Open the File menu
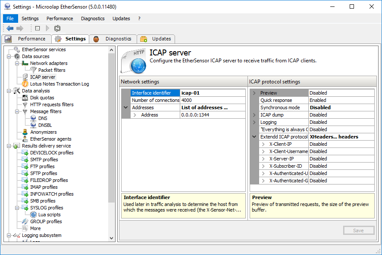 click(x=10, y=18)
